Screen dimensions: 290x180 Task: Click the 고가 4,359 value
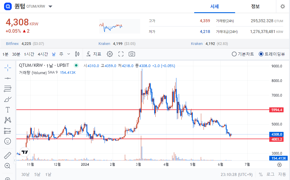click(x=205, y=21)
